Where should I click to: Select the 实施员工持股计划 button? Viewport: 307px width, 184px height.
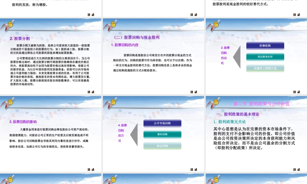point(265,68)
